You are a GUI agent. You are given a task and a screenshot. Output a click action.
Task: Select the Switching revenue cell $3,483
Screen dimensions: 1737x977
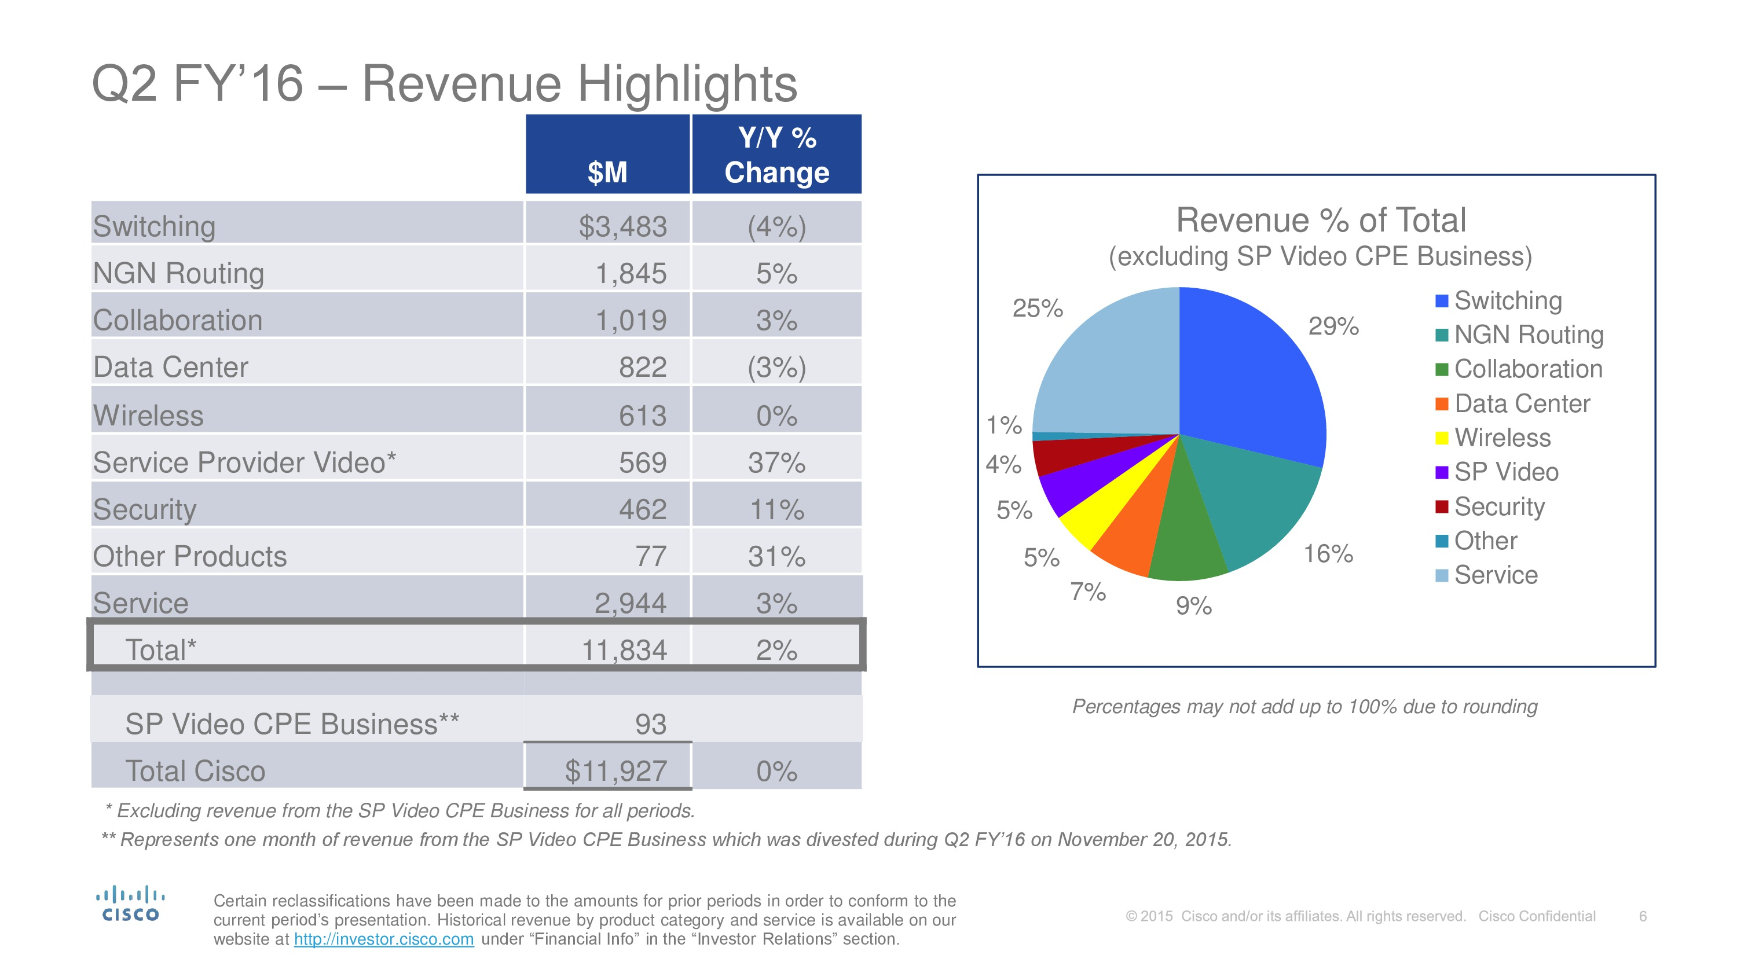click(622, 226)
